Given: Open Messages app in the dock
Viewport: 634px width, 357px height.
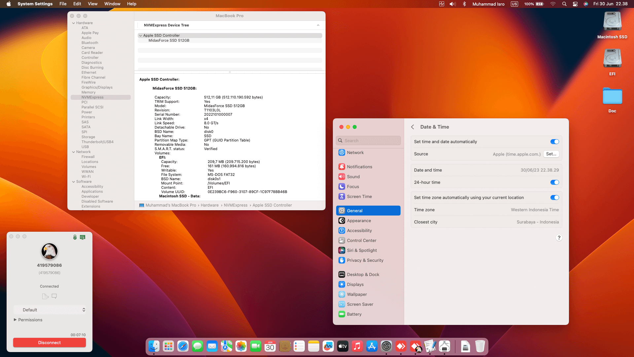Looking at the screenshot, I should pyautogui.click(x=197, y=346).
